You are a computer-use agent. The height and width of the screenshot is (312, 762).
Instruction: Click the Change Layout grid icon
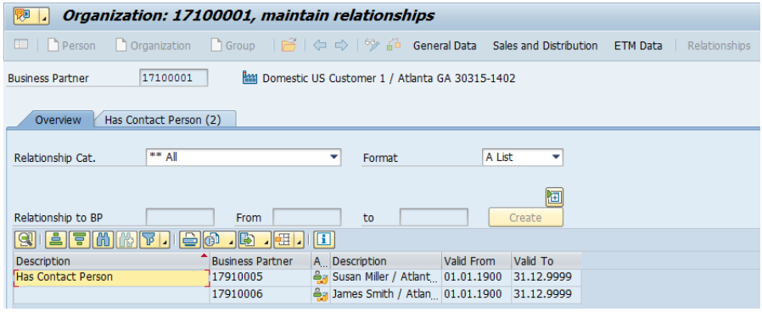pos(283,239)
